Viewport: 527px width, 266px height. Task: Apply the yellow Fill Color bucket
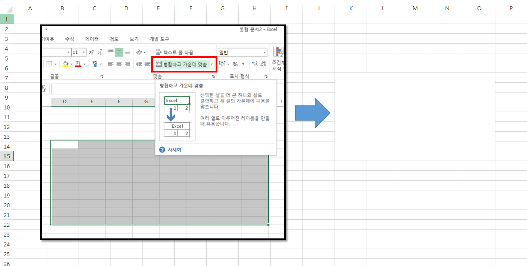point(65,64)
